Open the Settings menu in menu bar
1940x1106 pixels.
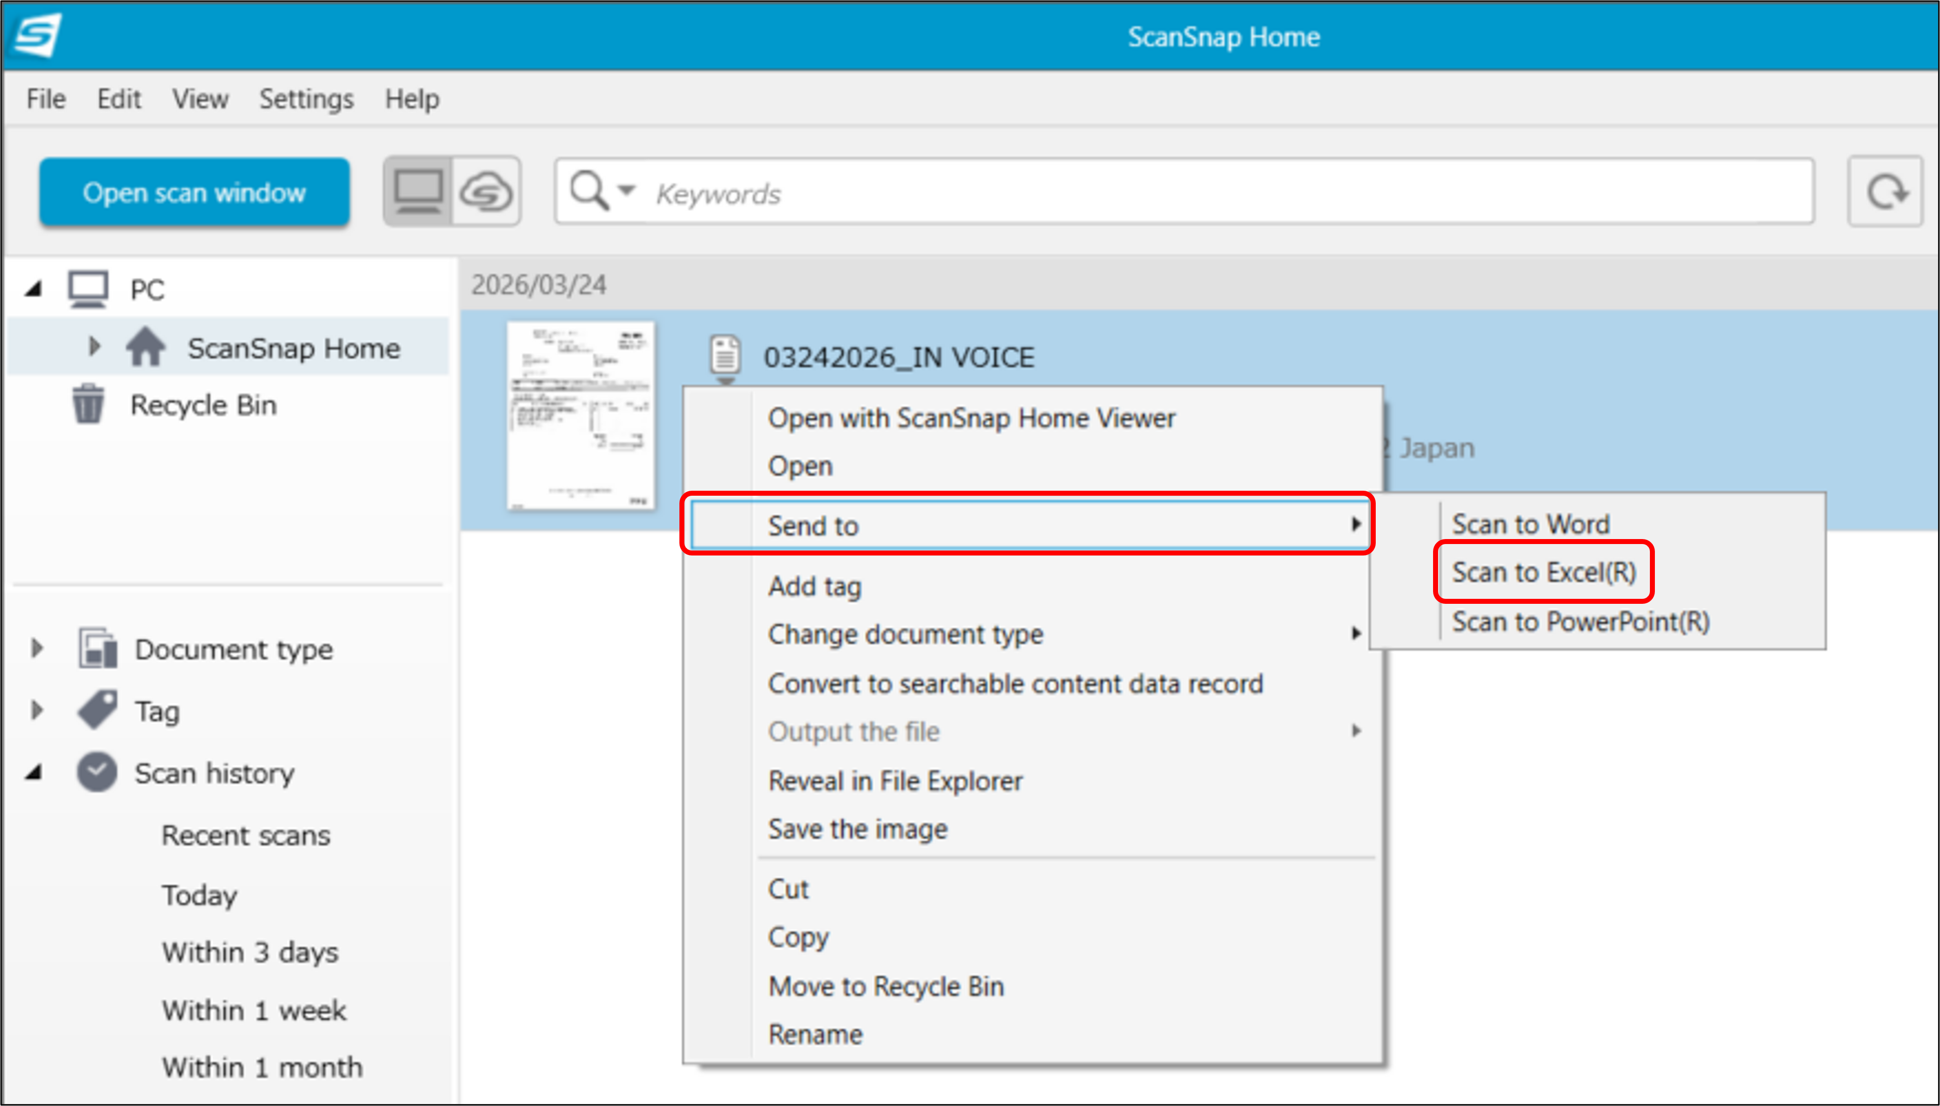tap(306, 99)
